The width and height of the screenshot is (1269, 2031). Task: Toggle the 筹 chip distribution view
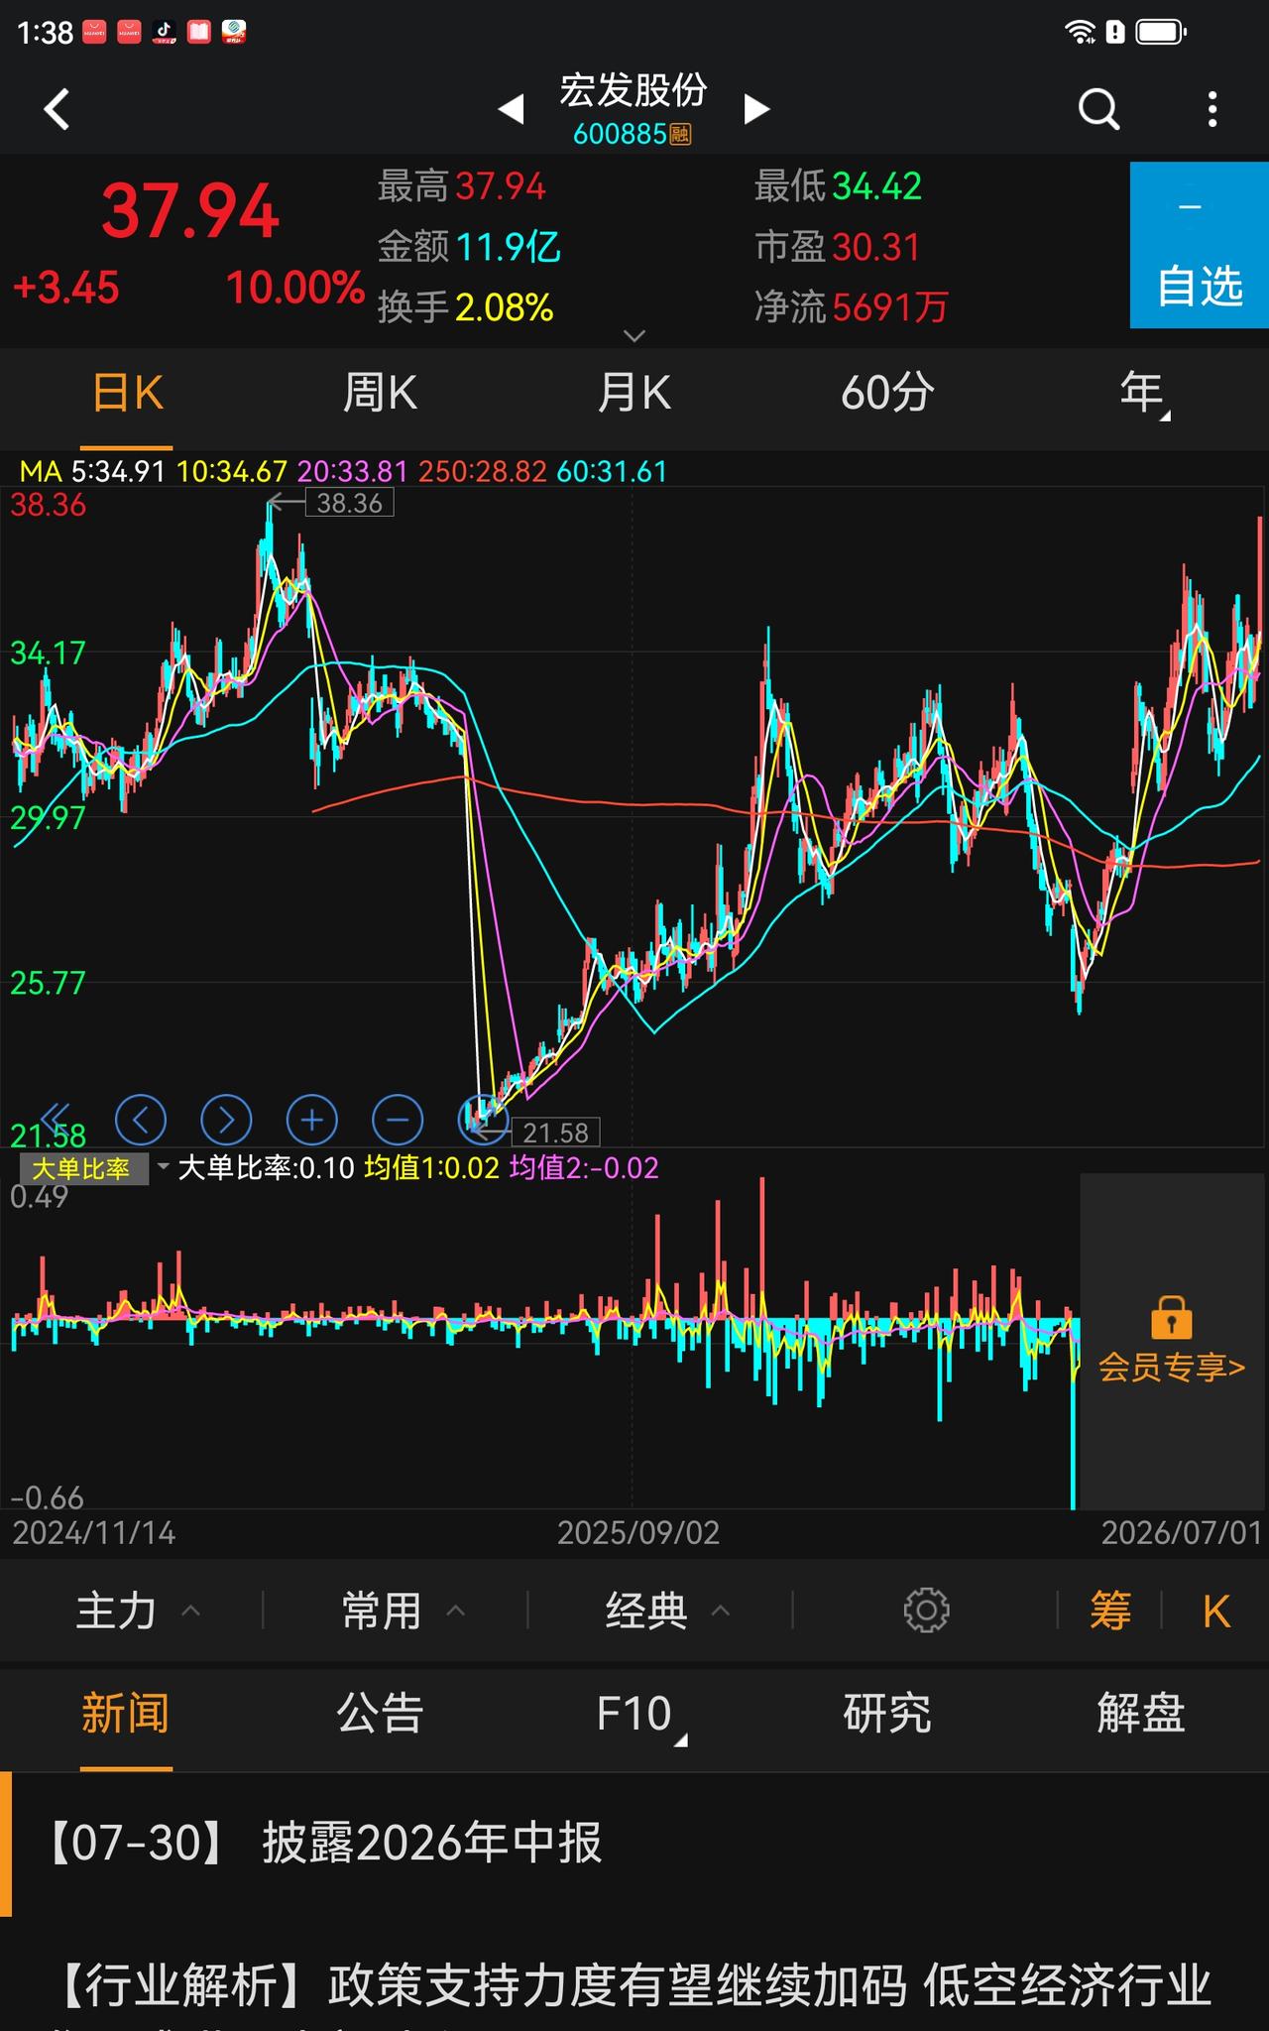point(1110,1611)
